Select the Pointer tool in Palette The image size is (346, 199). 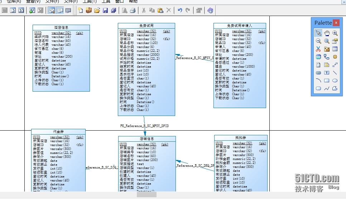318,33
